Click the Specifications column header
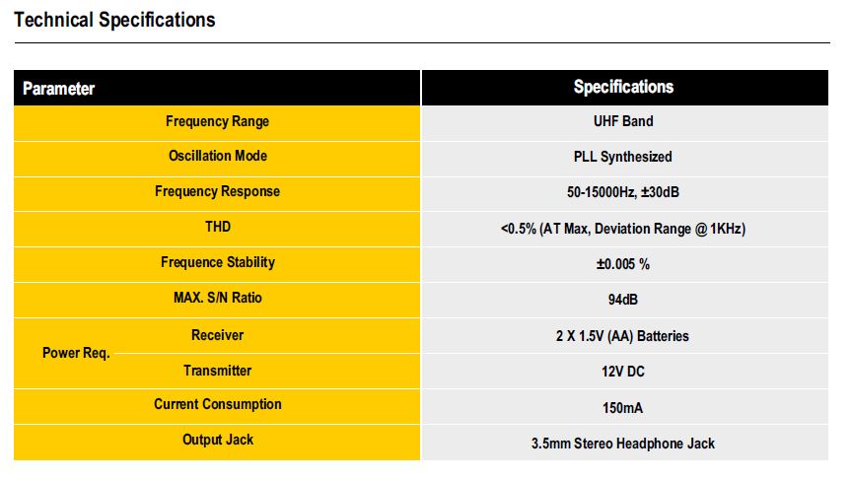Viewport: 852px width, 479px height. 623,87
